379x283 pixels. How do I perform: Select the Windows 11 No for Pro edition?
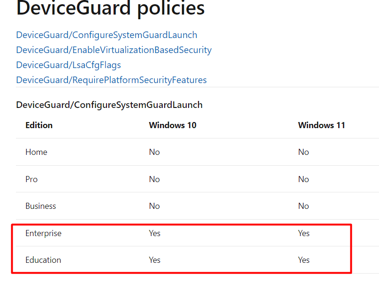coord(303,179)
